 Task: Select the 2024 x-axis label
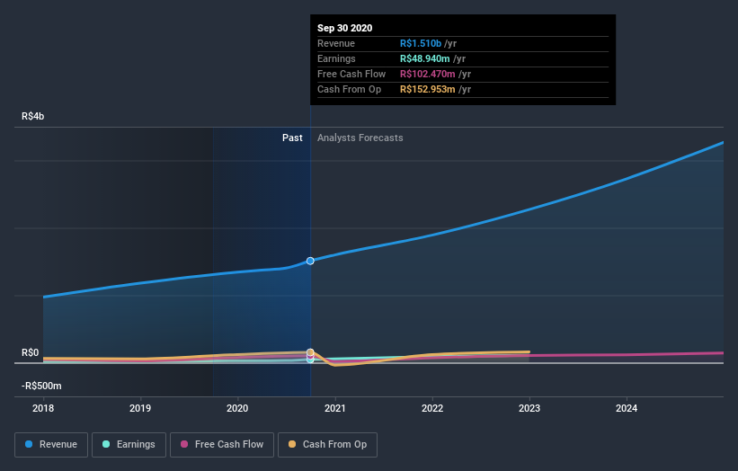pos(627,408)
